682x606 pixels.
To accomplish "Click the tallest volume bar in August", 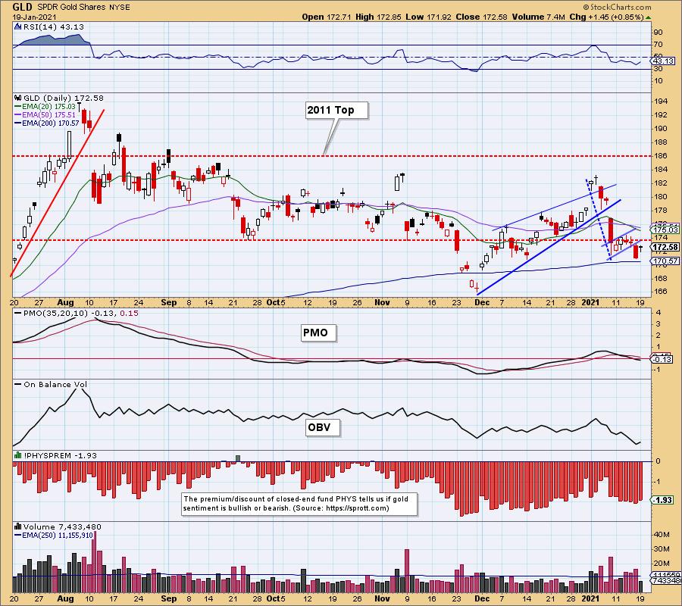I will pos(95,562).
